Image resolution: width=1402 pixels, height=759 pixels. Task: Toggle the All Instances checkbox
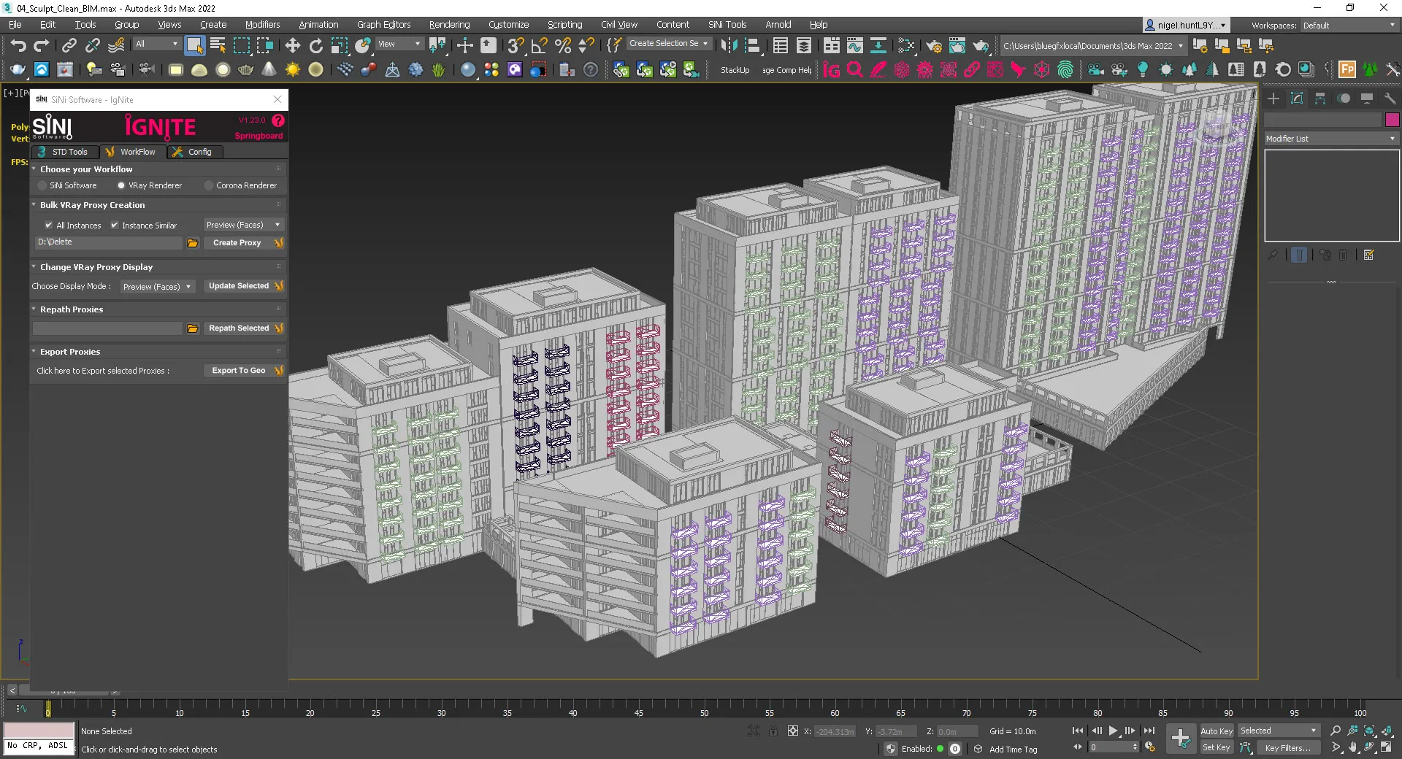point(49,226)
